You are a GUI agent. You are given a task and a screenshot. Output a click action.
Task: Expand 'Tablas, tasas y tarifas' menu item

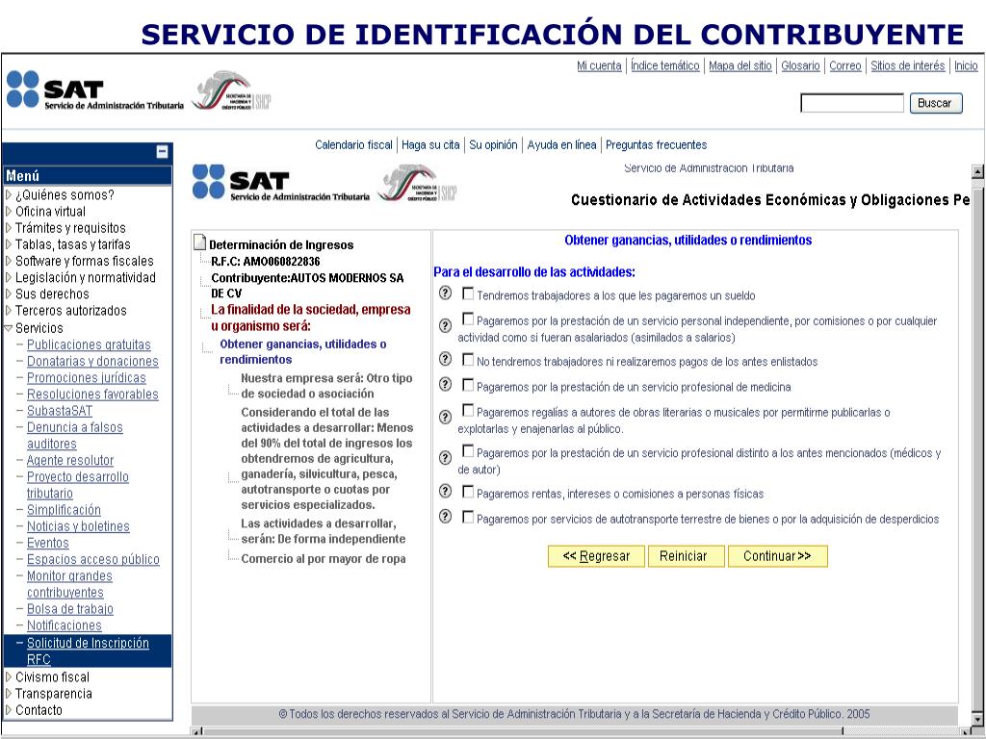(9, 243)
